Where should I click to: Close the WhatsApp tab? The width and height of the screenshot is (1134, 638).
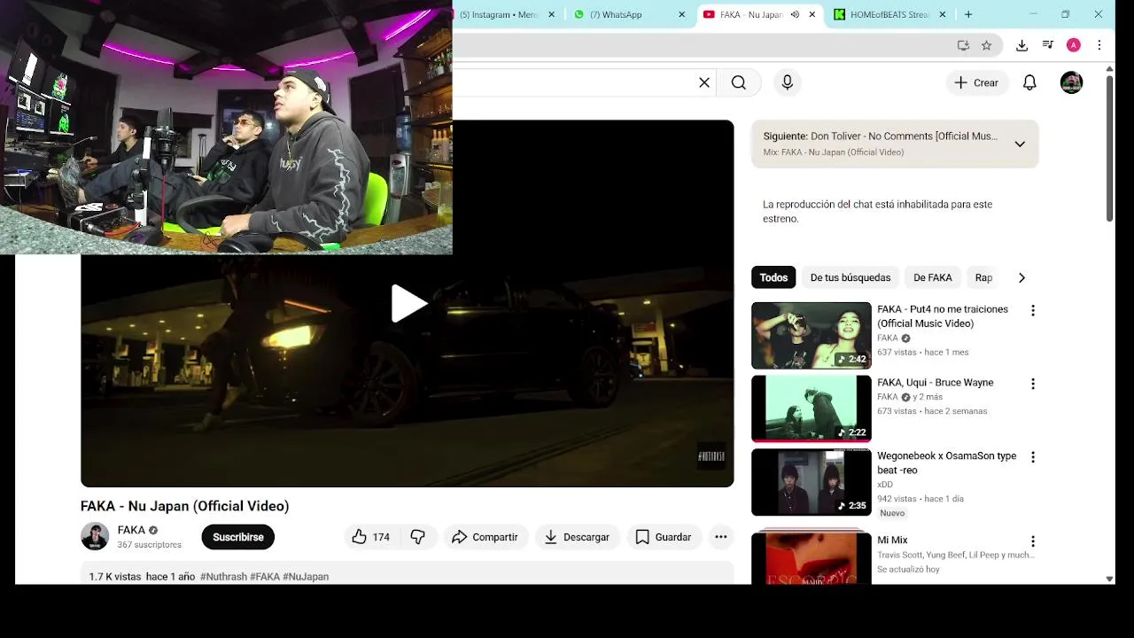click(x=682, y=14)
